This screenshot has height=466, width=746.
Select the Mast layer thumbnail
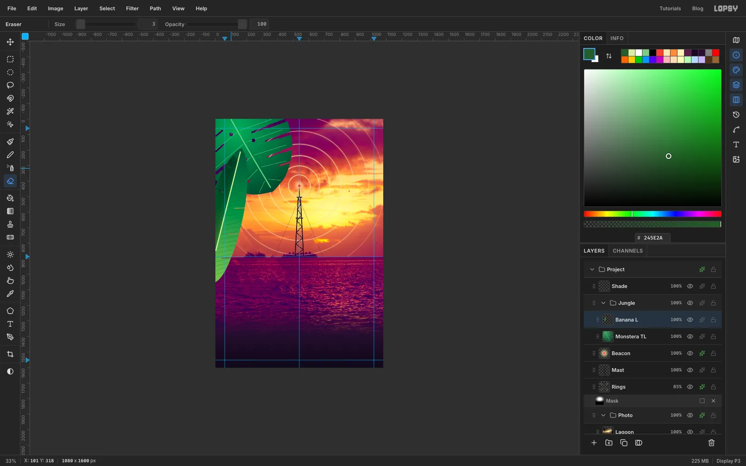604,370
